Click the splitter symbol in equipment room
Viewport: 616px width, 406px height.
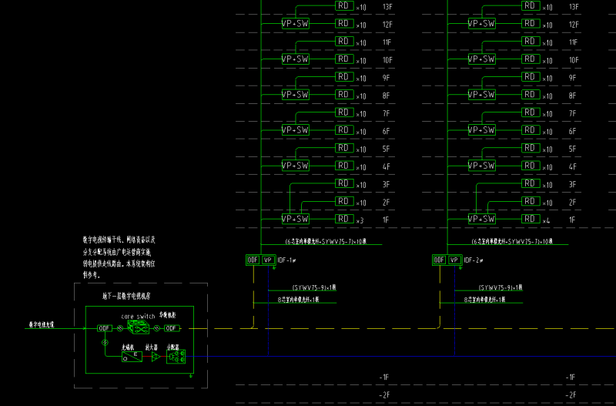[176, 356]
